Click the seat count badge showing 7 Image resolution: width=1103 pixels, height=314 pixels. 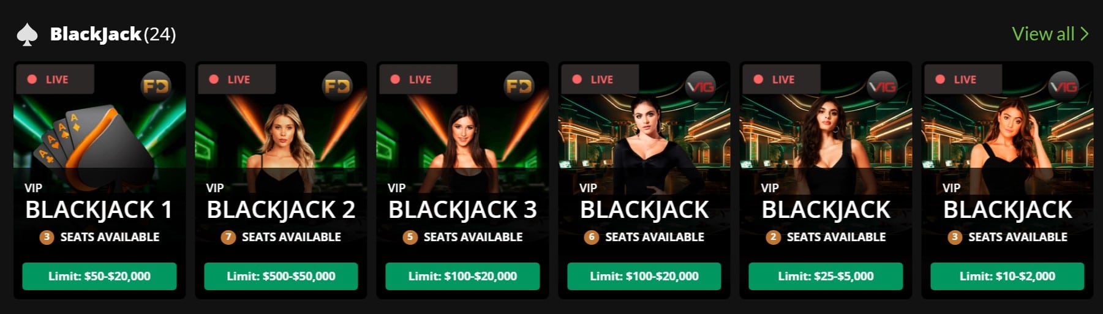pyautogui.click(x=228, y=237)
